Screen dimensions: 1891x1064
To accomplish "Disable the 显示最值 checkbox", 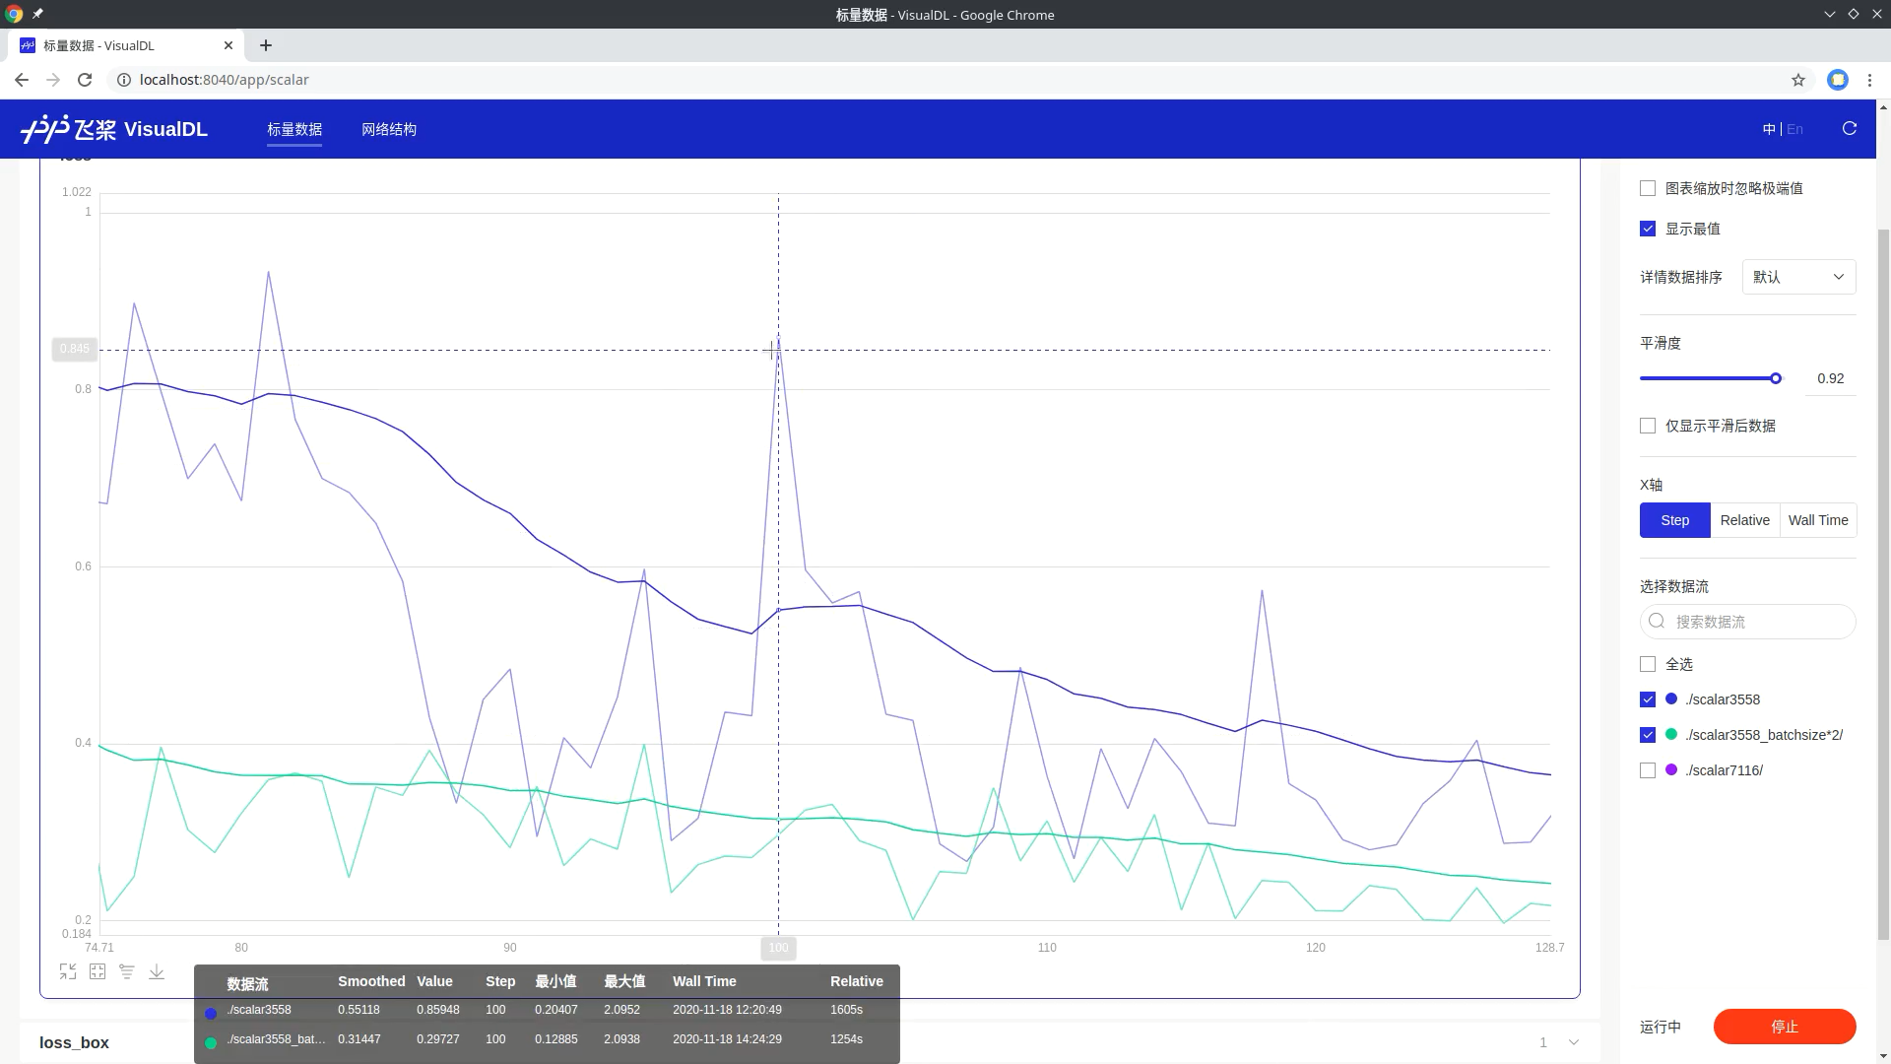I will coord(1648,229).
